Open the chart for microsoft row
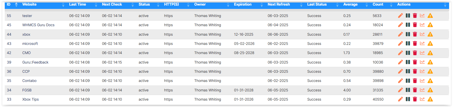Viewport: 453px width, 107px height. point(422,43)
